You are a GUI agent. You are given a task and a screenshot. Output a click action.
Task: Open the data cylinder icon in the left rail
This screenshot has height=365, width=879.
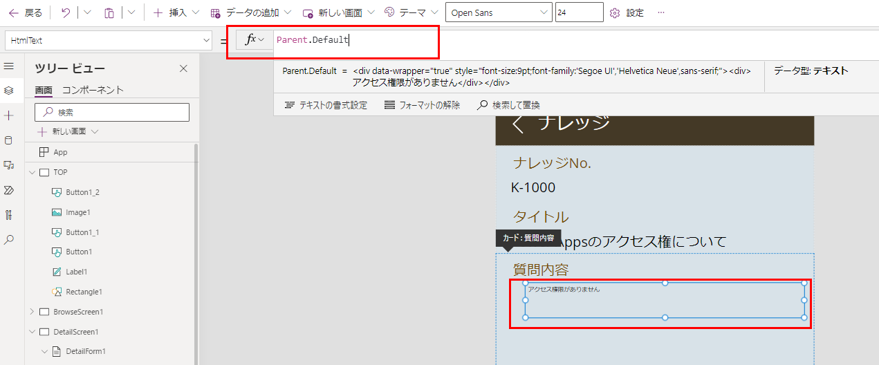pos(9,140)
